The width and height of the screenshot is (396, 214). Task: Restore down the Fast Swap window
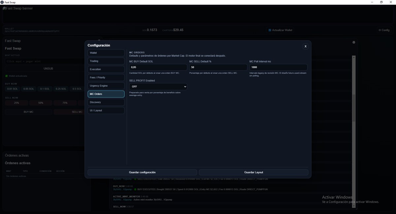381,2
